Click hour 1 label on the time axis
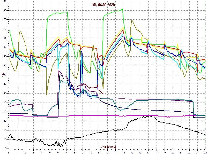 coord(17,152)
